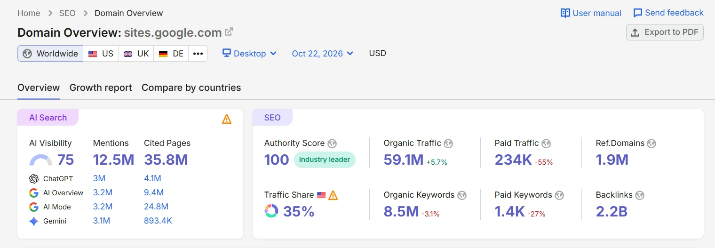This screenshot has height=248, width=715.
Task: Click the globe icon next to Authority Score
Action: 332,144
